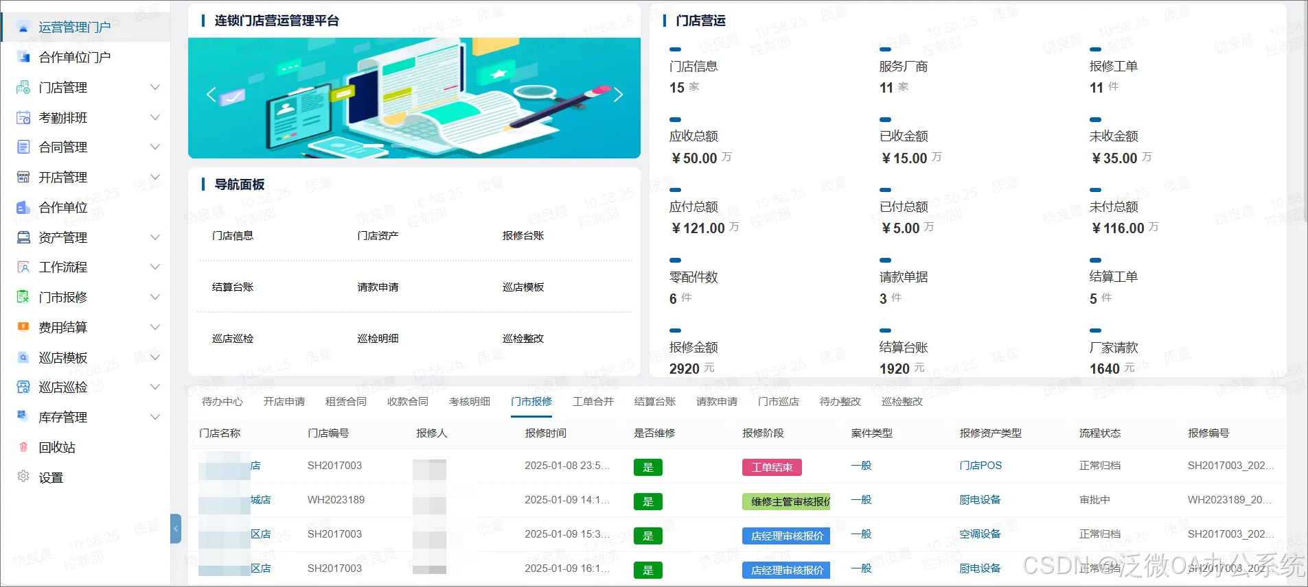Expand 考勤排班 menu chevron
Viewport: 1308px width, 587px height.
tap(155, 117)
